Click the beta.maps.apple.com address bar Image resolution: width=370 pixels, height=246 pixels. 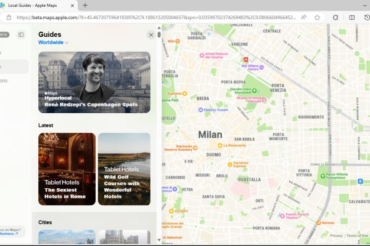click(x=156, y=17)
